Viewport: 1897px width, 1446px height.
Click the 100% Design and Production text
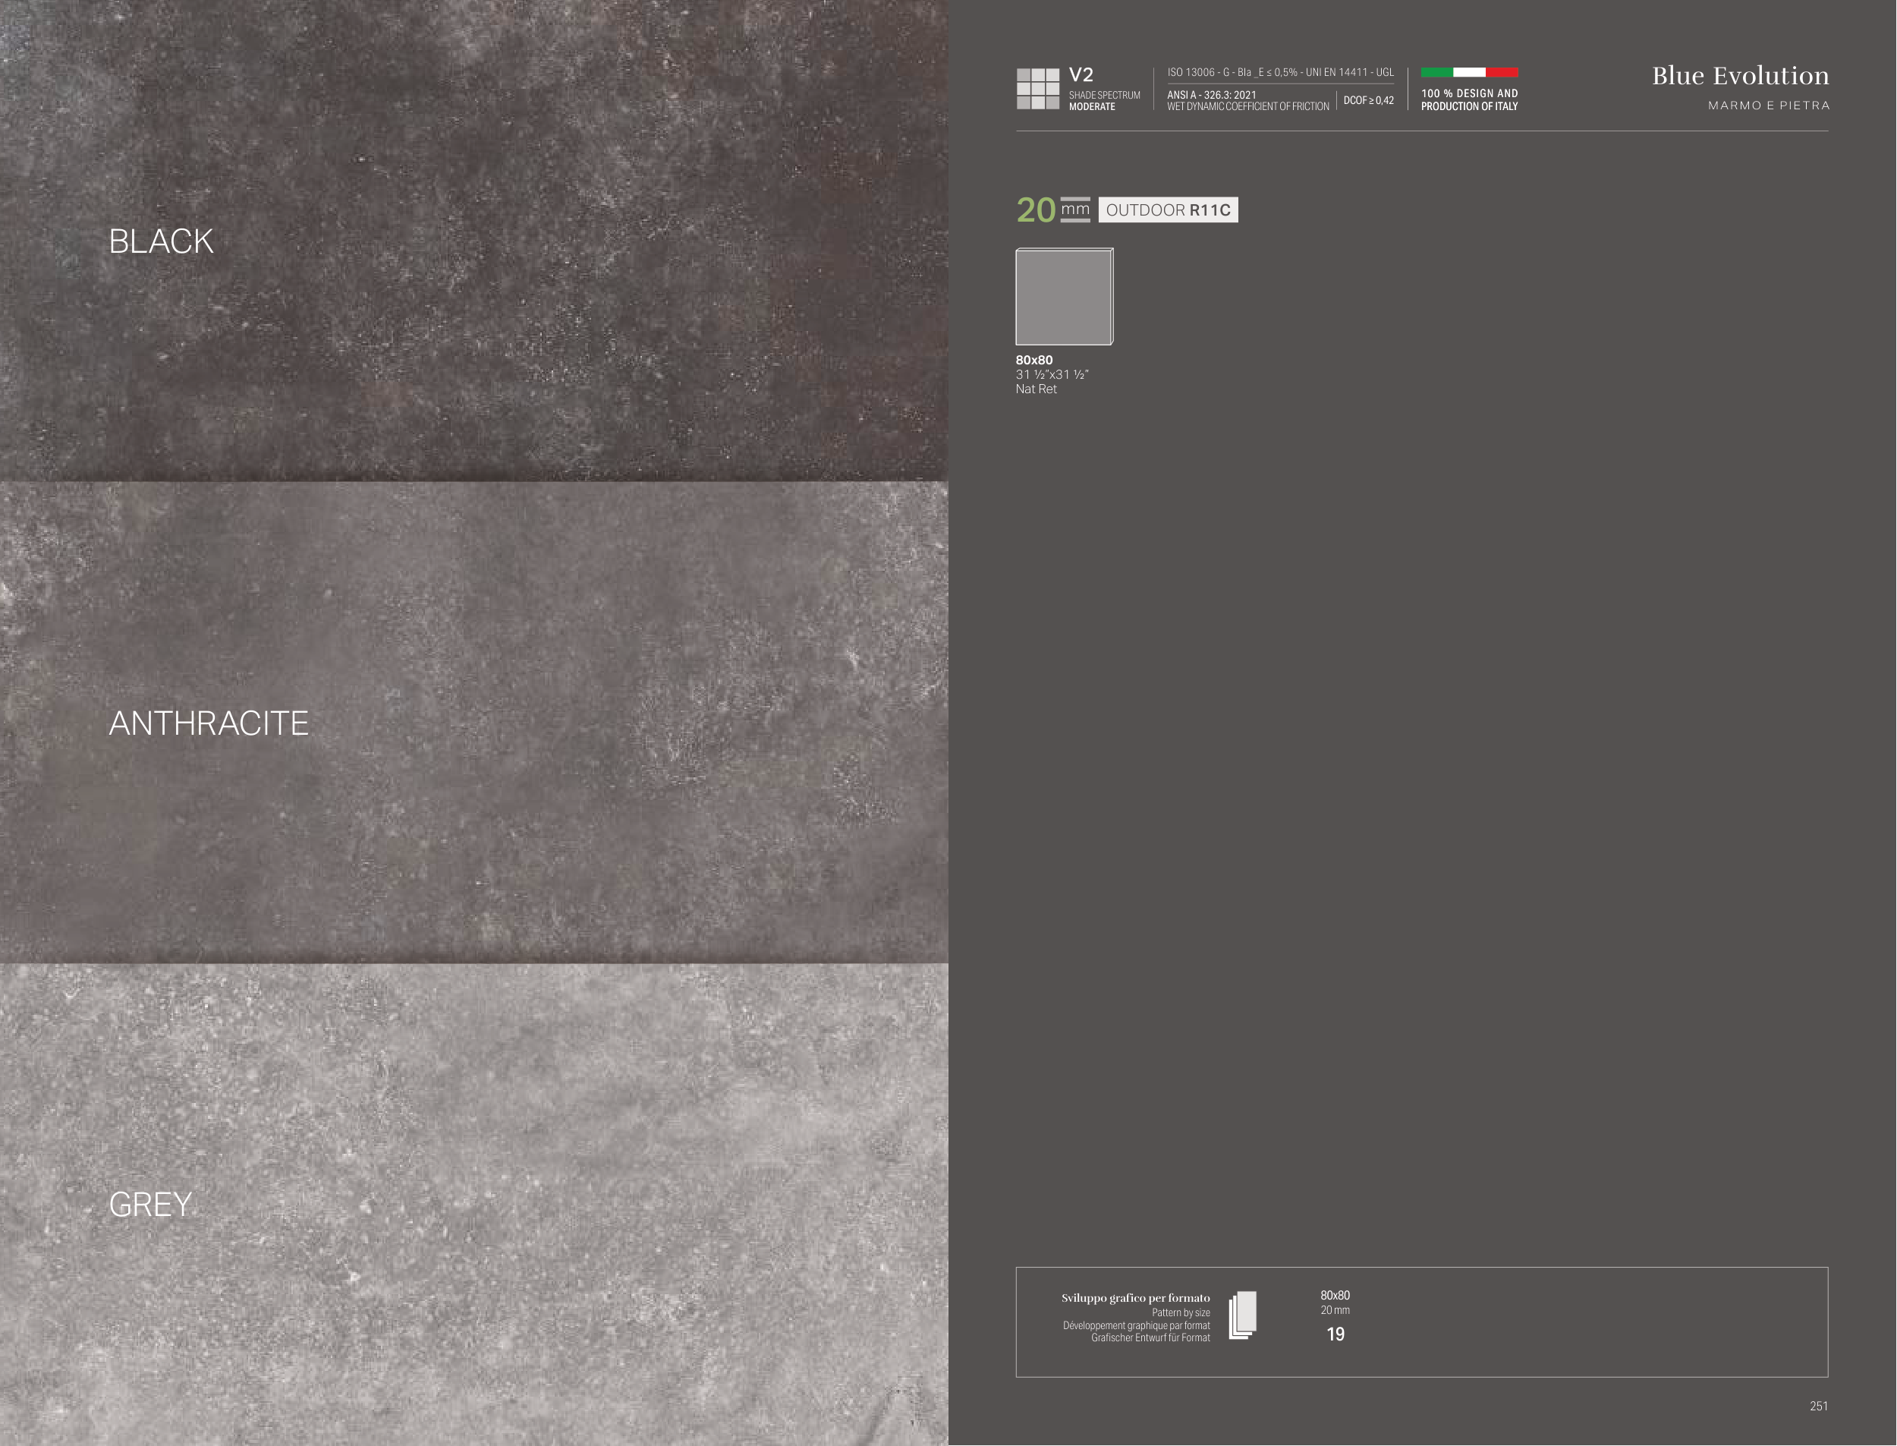click(x=1468, y=100)
